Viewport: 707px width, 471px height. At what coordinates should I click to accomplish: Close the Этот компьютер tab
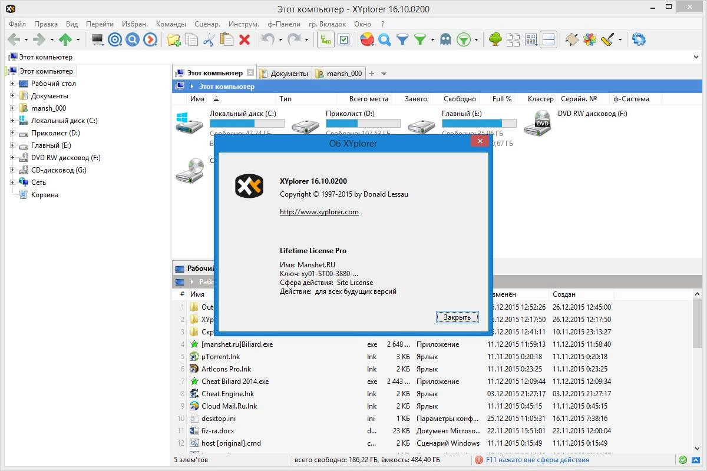click(250, 73)
